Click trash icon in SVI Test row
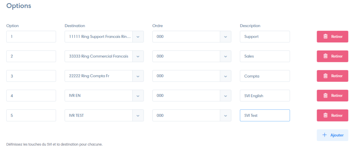 (325, 115)
